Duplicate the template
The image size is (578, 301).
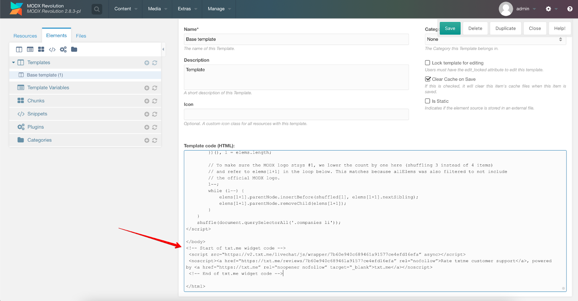coord(506,28)
